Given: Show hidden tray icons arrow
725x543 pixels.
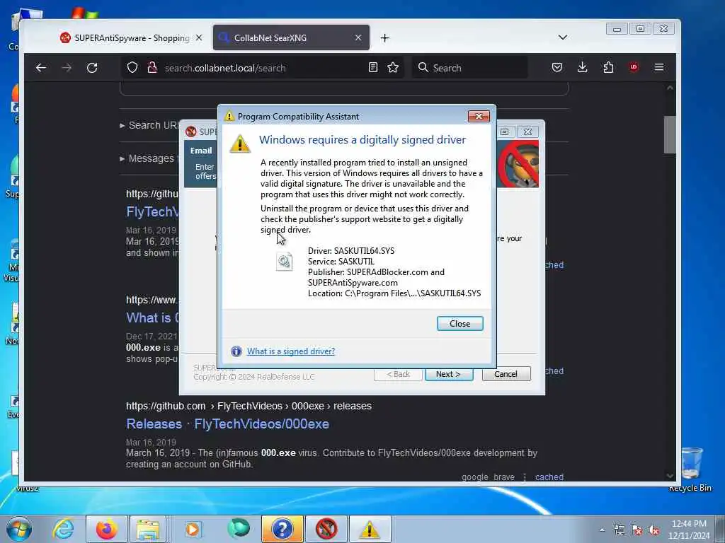Looking at the screenshot, I should point(602,530).
